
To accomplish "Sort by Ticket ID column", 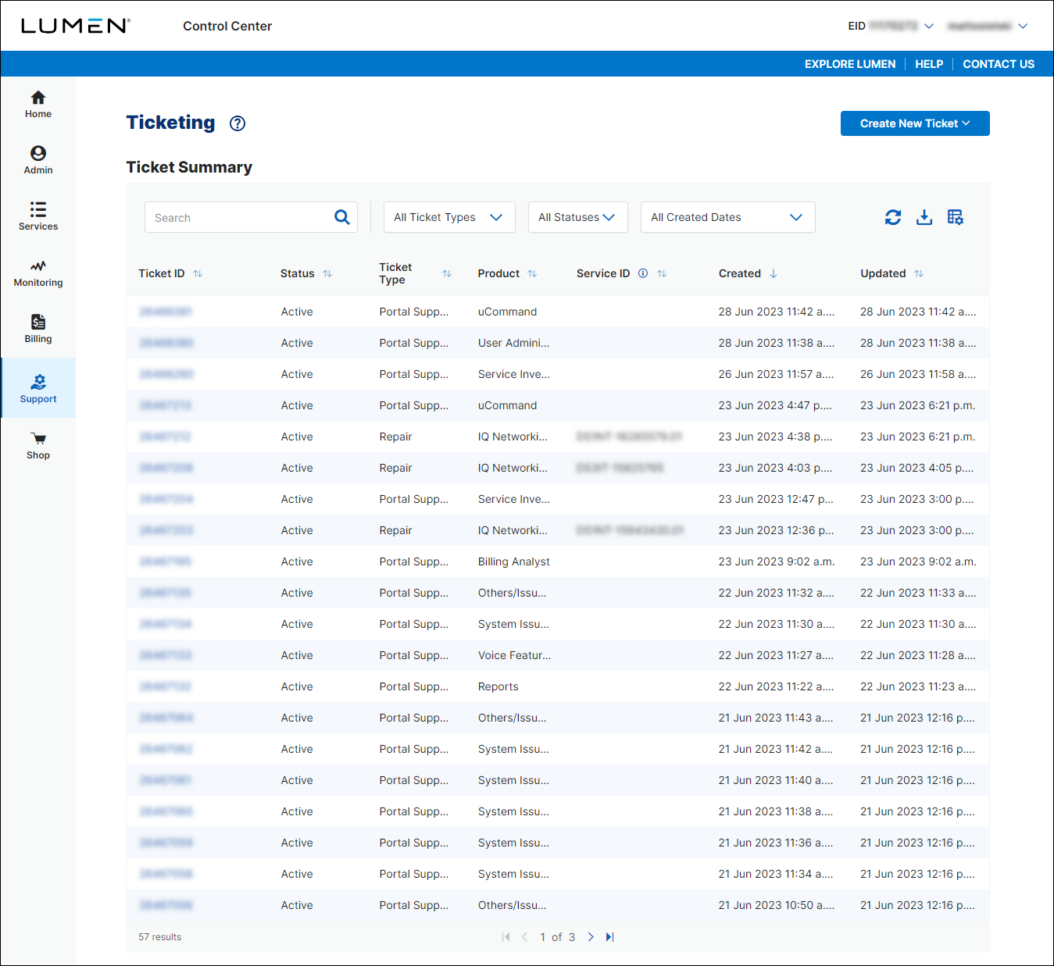I will pos(198,273).
